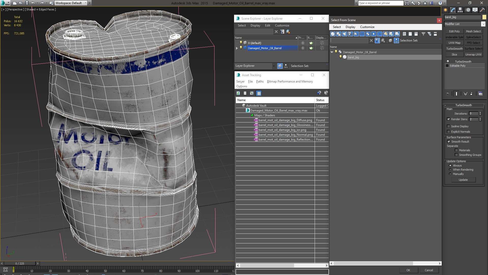The image size is (488, 275).
Task: Check Separate by Smoothing Groups checkbox
Action: 456,155
